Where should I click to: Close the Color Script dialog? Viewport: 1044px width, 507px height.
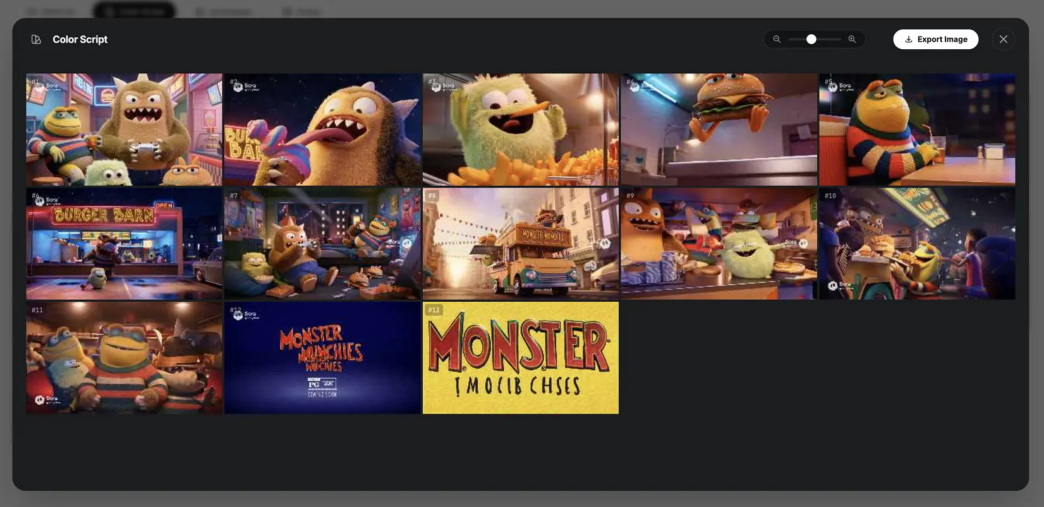coord(1003,39)
